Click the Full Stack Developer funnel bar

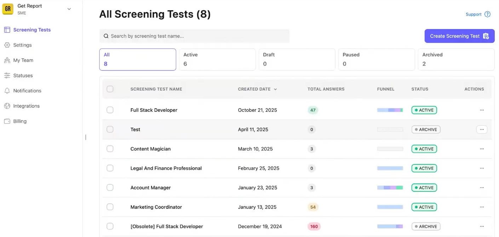click(390, 110)
